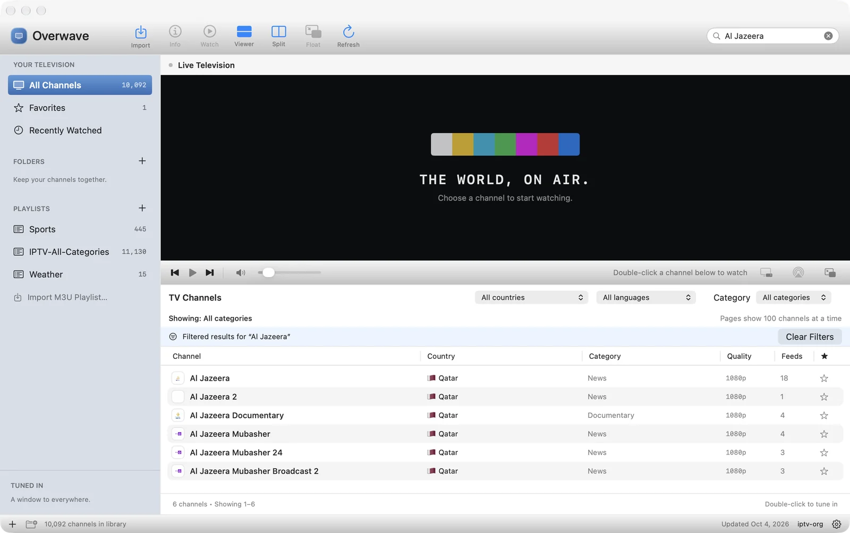Click Al Jazeera Documentary channel logo
This screenshot has width=850, height=533.
pos(178,415)
